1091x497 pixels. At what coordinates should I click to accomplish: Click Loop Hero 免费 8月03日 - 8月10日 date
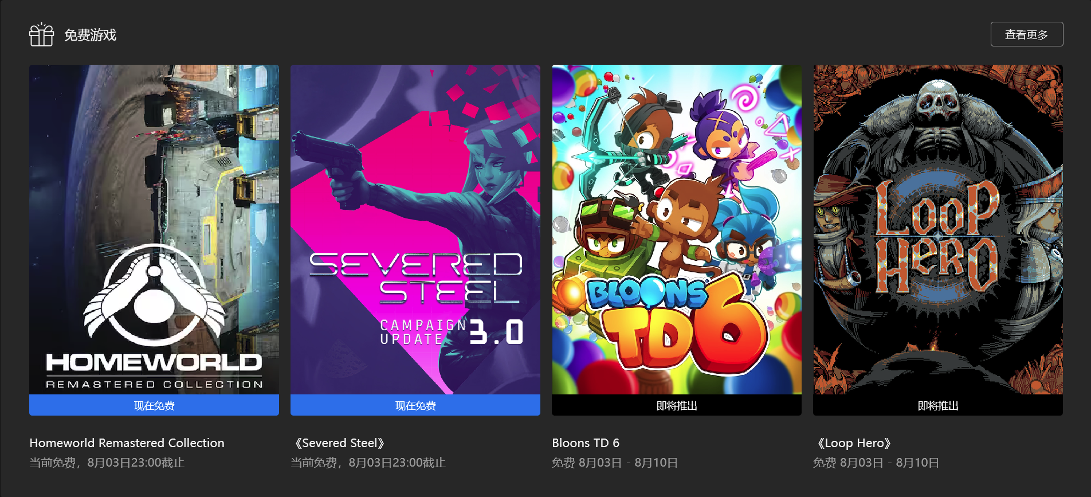point(876,463)
